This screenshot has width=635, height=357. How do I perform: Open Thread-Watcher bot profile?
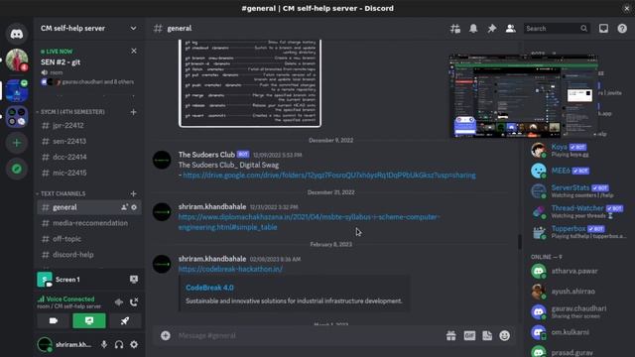tap(579, 211)
